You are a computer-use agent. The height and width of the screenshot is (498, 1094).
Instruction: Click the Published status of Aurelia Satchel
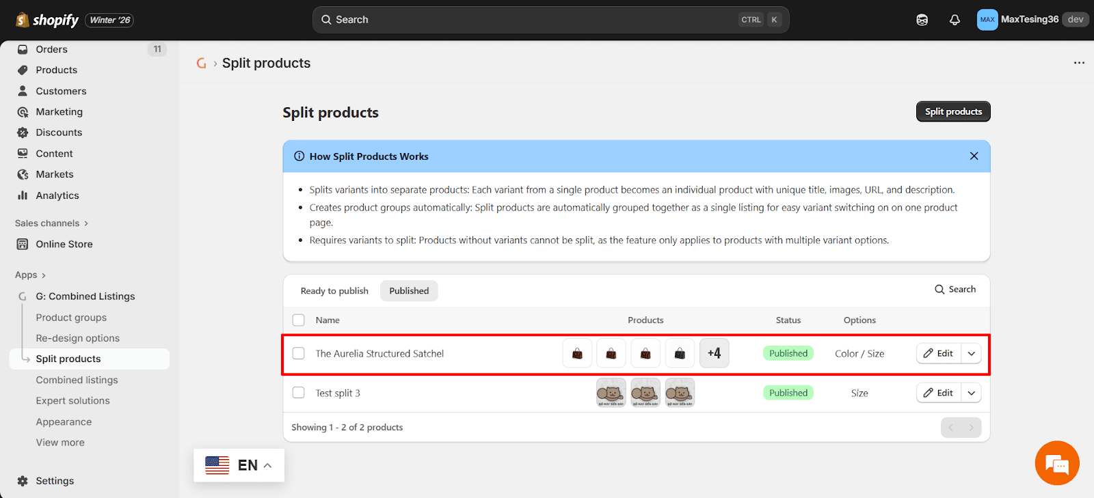[788, 353]
